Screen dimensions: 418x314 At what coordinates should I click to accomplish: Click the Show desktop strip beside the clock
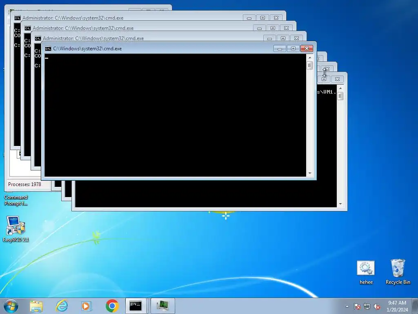415,306
